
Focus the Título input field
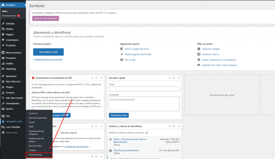pos(144,89)
